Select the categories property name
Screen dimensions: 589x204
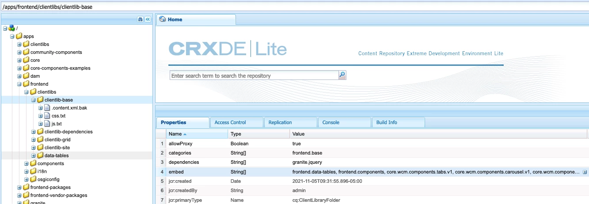pos(180,153)
